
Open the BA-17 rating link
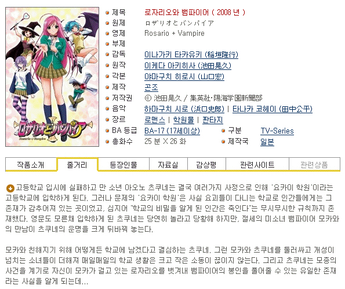pyautogui.click(x=172, y=131)
